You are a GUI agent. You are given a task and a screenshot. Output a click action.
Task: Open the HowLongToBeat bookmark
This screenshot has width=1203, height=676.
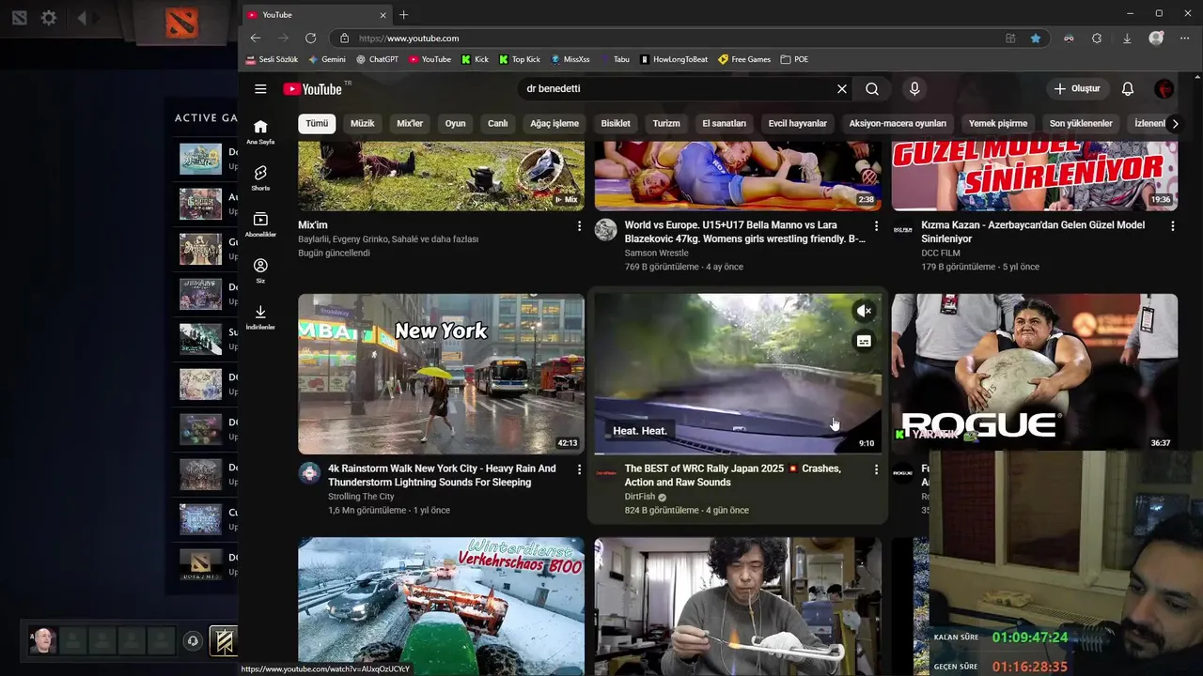click(674, 59)
